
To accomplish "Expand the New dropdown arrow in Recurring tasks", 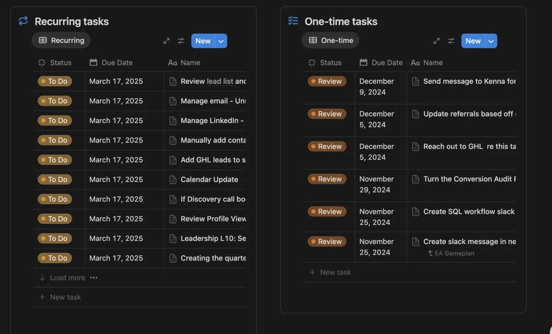I will tap(221, 41).
